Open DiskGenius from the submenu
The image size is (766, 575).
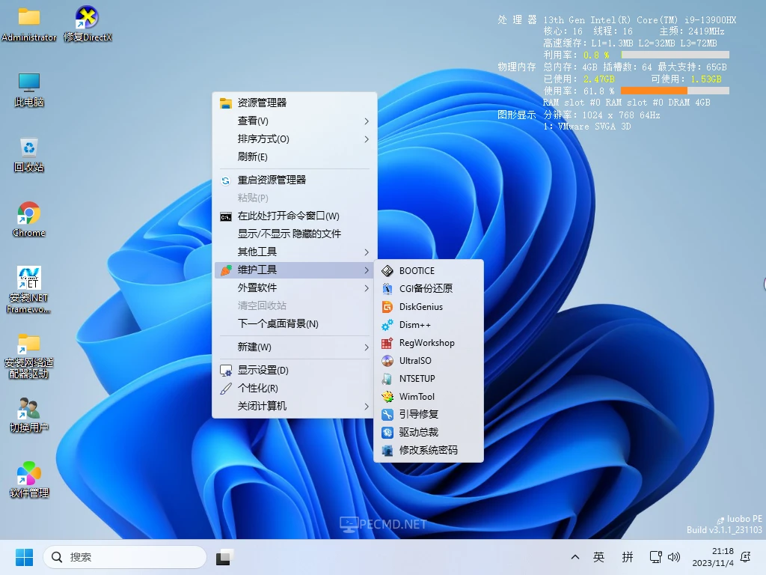(x=429, y=306)
